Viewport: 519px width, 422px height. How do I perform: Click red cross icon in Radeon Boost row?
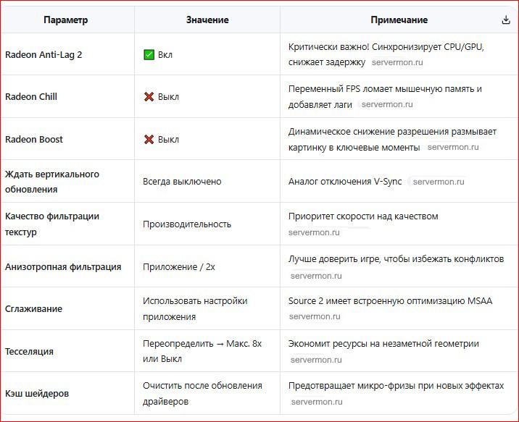(149, 139)
